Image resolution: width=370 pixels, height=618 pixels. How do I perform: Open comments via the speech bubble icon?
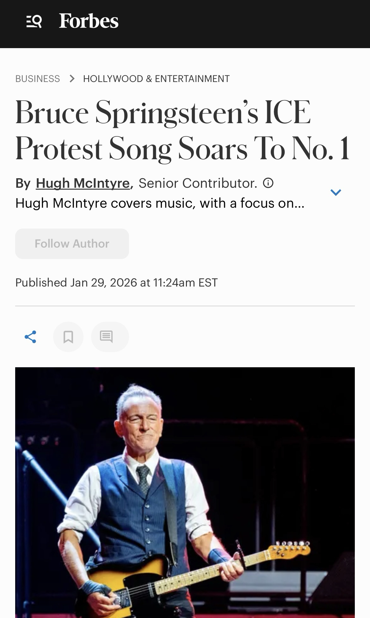pyautogui.click(x=106, y=337)
